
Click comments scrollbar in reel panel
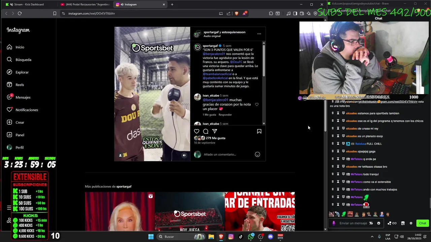coord(264,61)
